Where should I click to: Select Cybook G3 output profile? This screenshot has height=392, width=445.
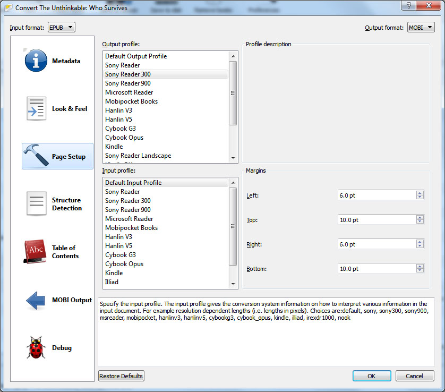(166, 129)
